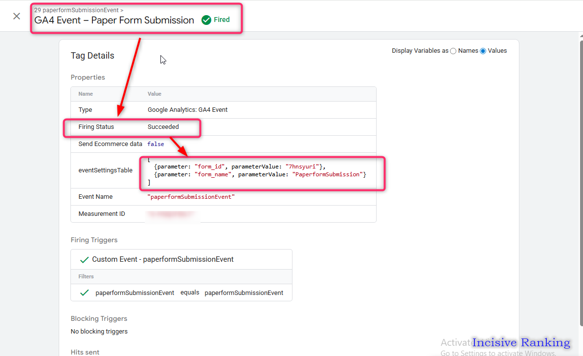Viewport: 583px width, 356px height.
Task: Click the No blocking triggers text
Action: pyautogui.click(x=99, y=332)
